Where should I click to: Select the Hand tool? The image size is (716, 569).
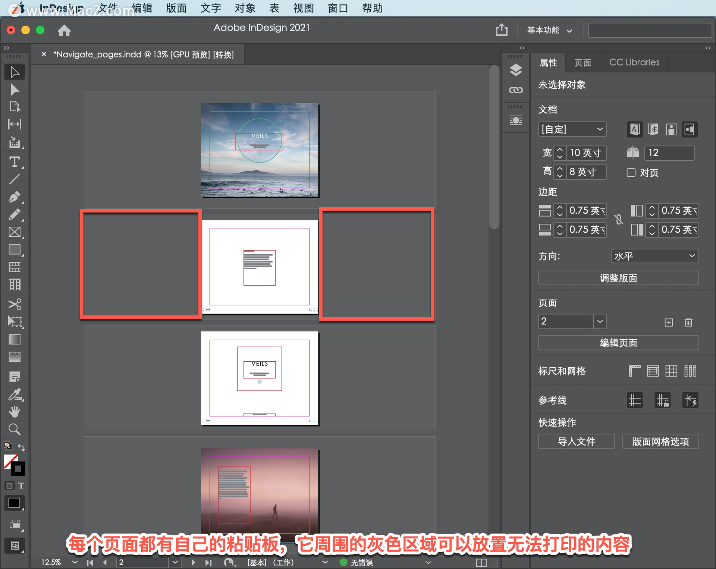(15, 412)
